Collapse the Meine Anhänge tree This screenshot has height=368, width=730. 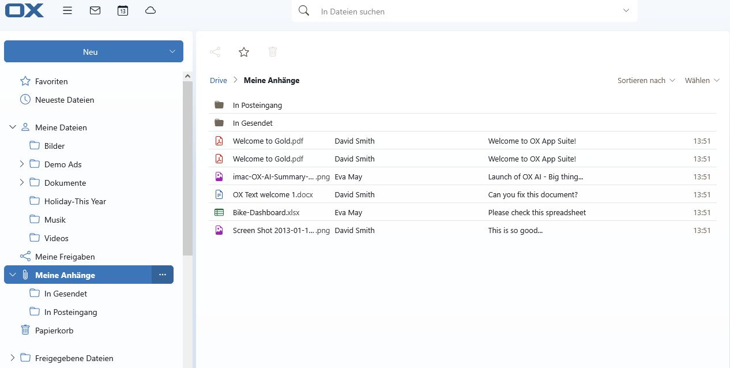(13, 275)
